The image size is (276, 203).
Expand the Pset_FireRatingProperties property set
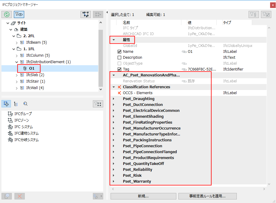tap(114, 122)
